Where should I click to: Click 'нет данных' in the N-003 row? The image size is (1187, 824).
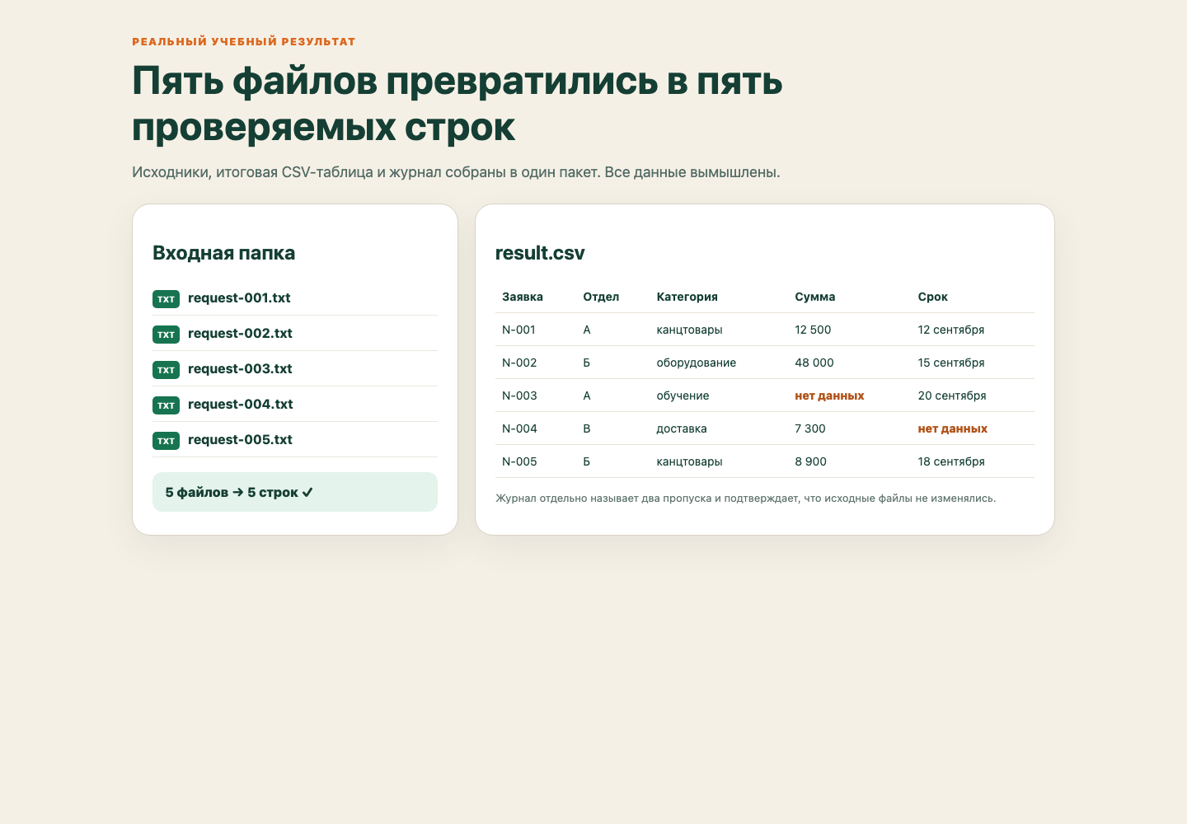(x=829, y=396)
